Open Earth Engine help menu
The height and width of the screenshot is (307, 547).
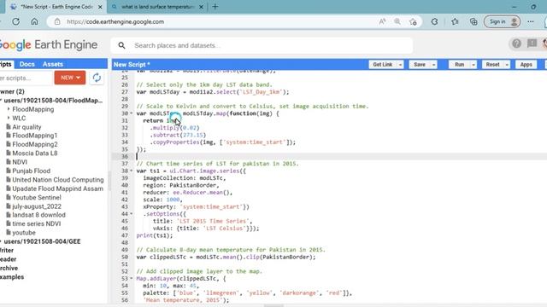tap(516, 43)
